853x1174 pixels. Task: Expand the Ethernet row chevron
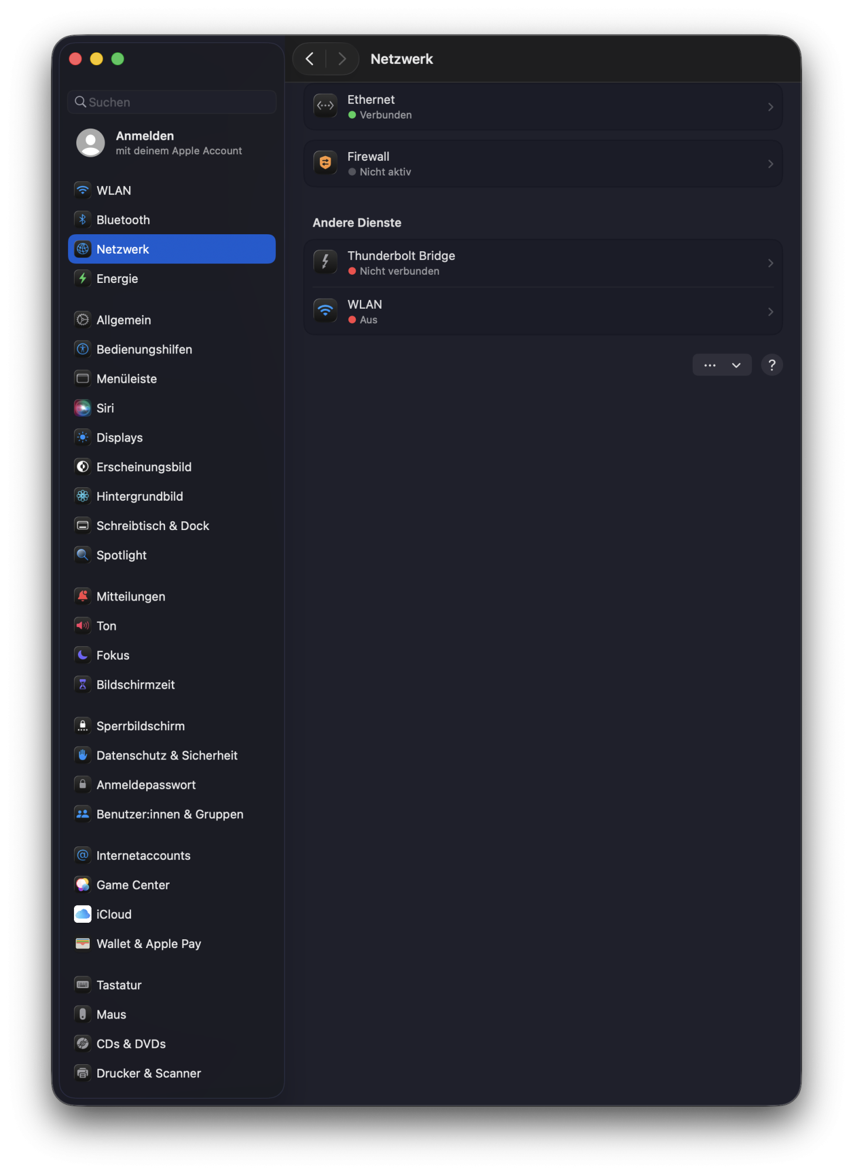(x=770, y=107)
